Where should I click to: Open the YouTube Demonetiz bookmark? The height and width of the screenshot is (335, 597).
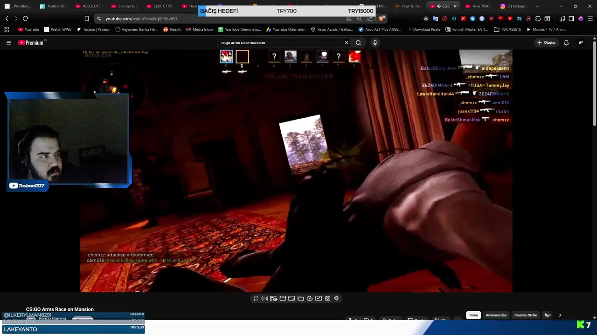240,29
